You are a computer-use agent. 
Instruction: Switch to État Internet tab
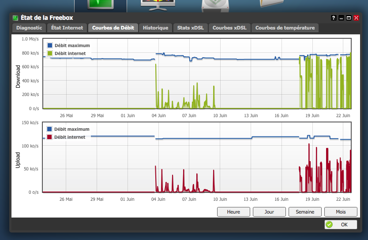coord(67,28)
